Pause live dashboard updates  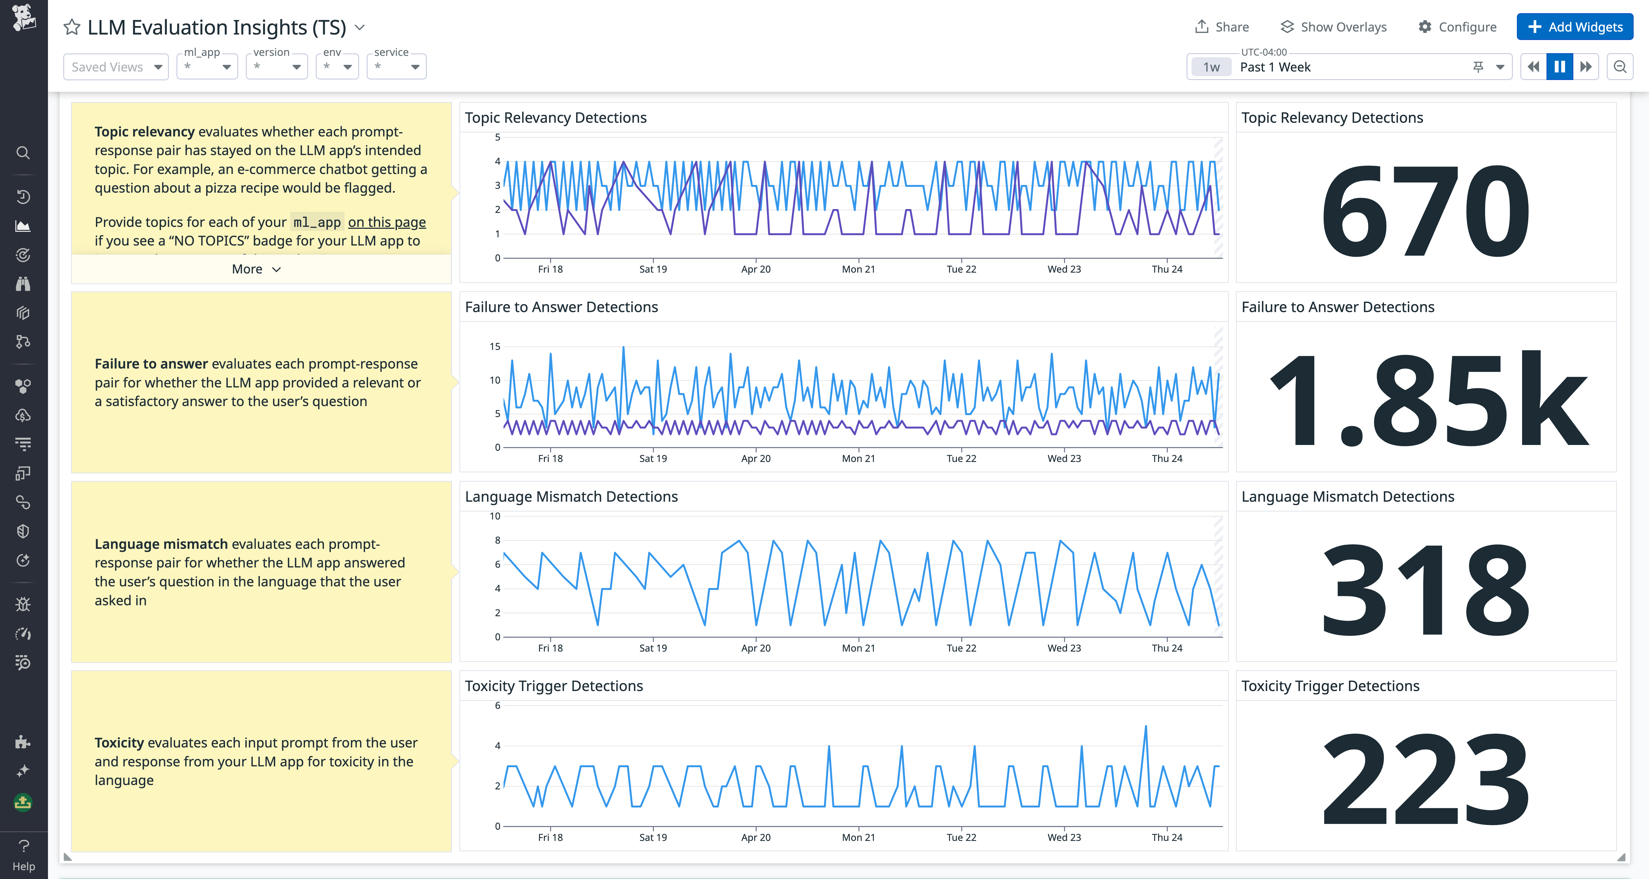coord(1560,67)
